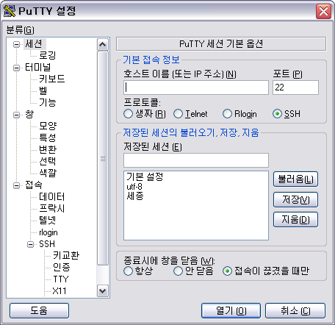Click the category tree scroll up arrow
The height and width of the screenshot is (325, 335).
[x=103, y=44]
